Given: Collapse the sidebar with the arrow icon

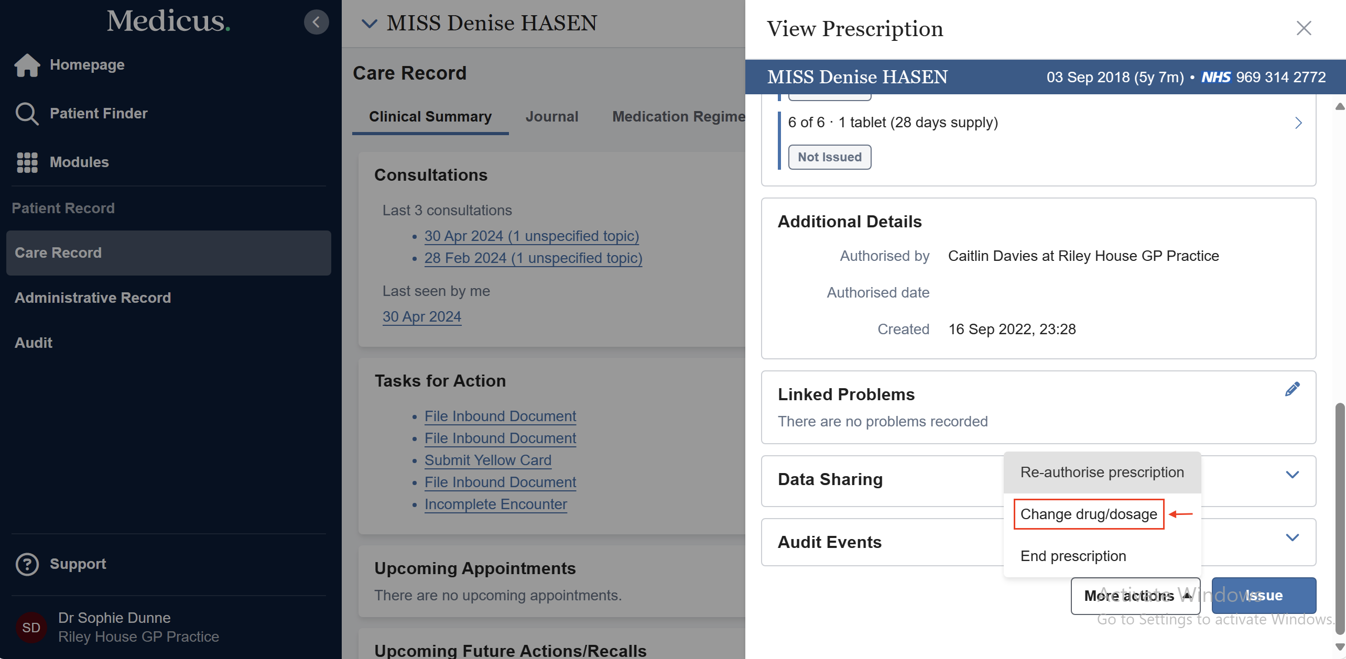Looking at the screenshot, I should click(316, 22).
